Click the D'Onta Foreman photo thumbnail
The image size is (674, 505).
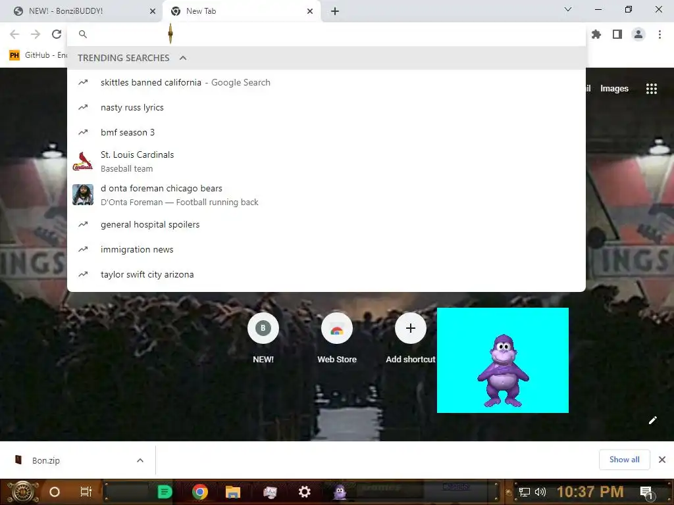click(x=83, y=195)
